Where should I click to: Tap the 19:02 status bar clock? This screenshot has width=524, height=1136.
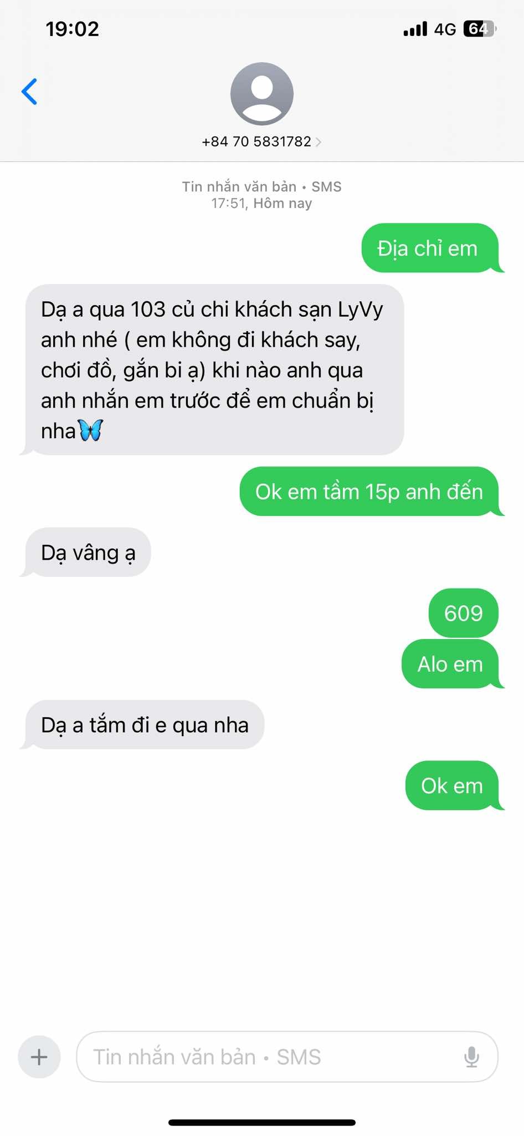tap(73, 29)
